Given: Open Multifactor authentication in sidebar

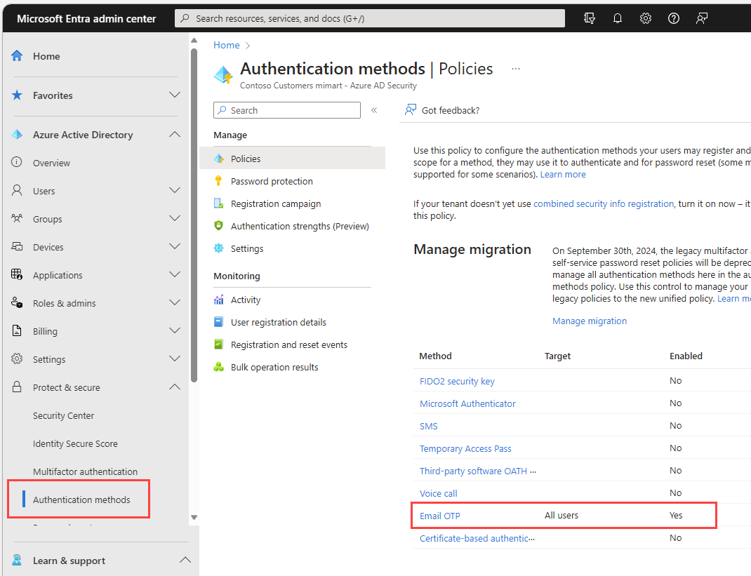Looking at the screenshot, I should tap(85, 471).
